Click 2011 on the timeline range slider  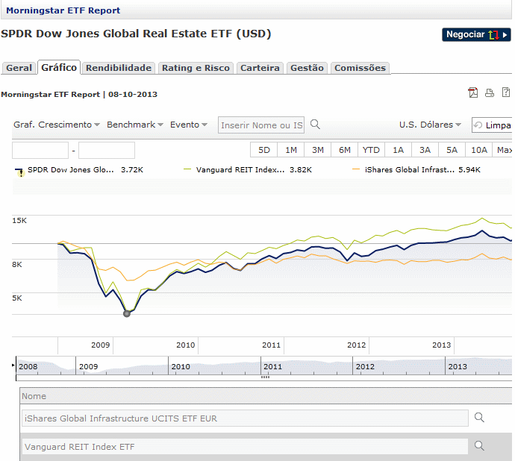[x=273, y=366]
